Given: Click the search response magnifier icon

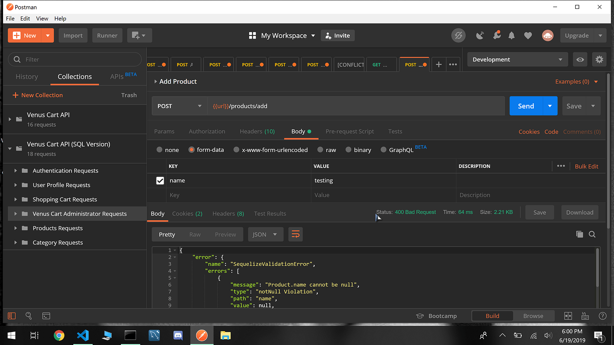Looking at the screenshot, I should pyautogui.click(x=592, y=234).
